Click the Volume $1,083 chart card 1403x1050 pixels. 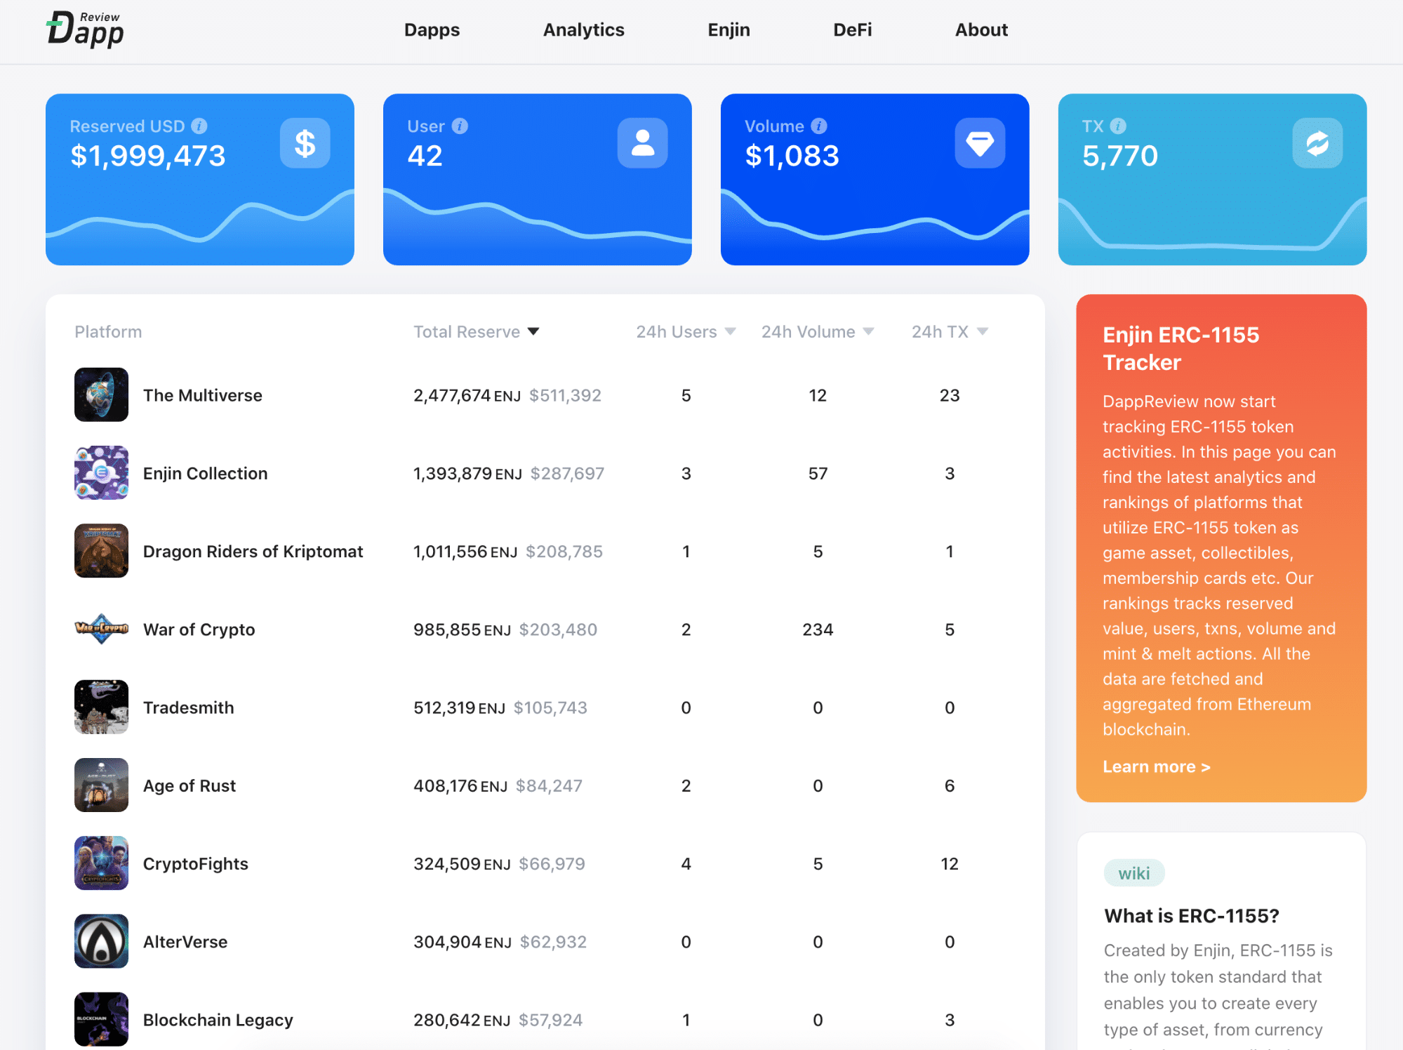[x=875, y=180]
